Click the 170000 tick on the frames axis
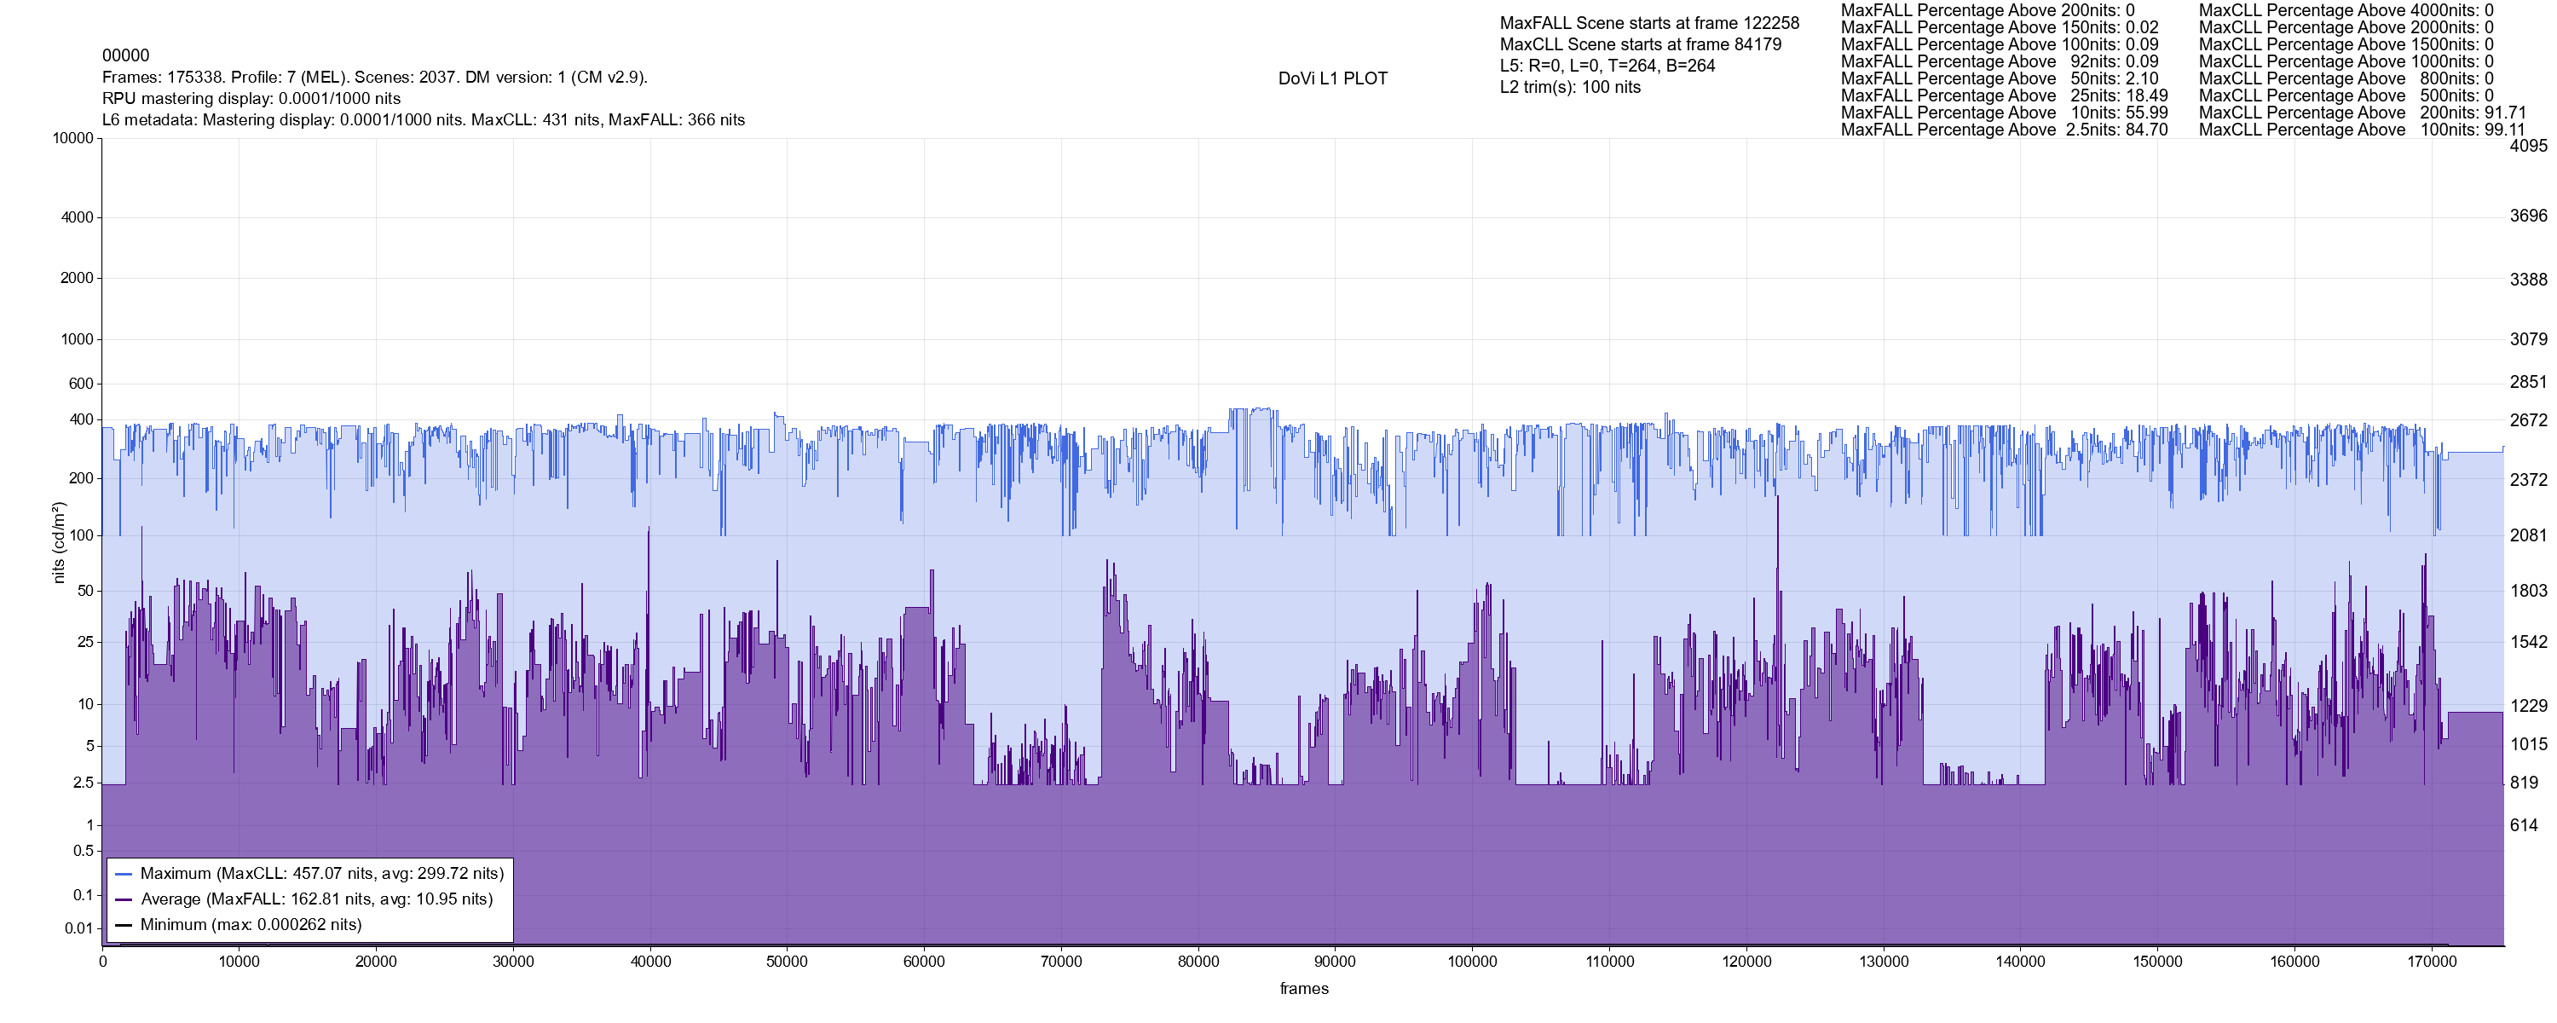The width and height of the screenshot is (2557, 1023). (2432, 962)
